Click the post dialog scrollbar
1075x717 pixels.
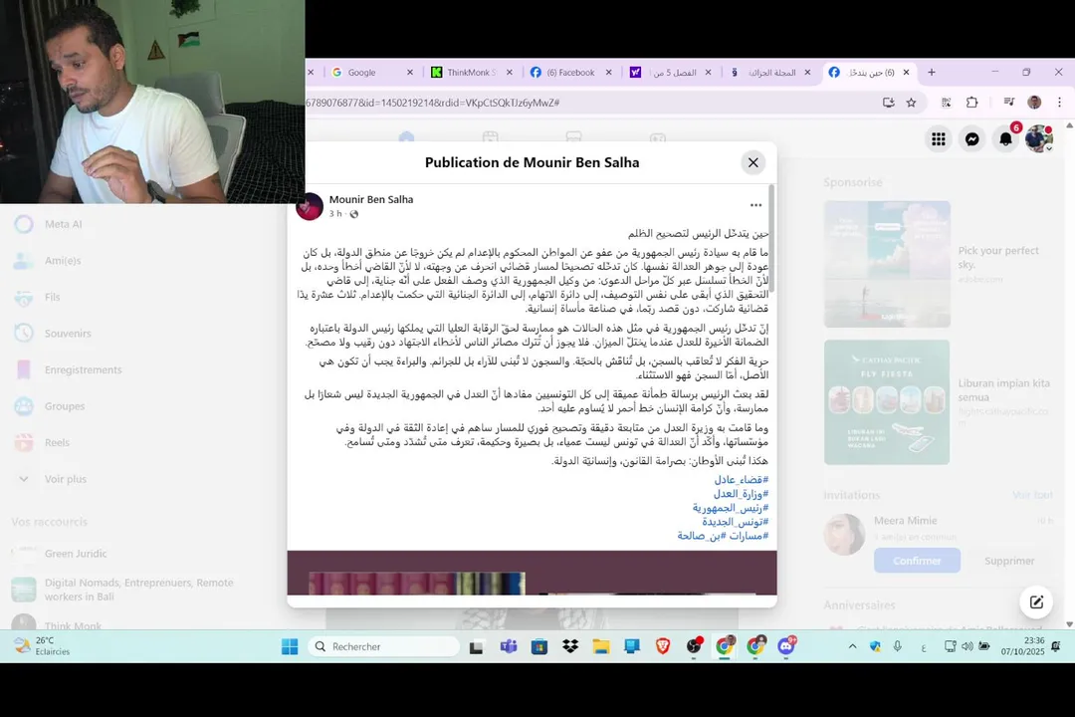(771, 239)
